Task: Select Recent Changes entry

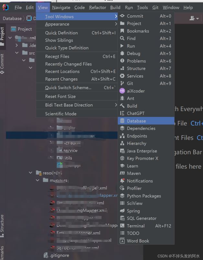Action: [x=77, y=79]
